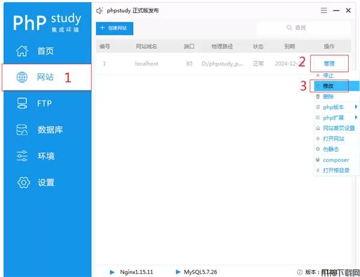Click the Nginx1.15.11 status text
This screenshot has height=277, width=360.
[137, 272]
